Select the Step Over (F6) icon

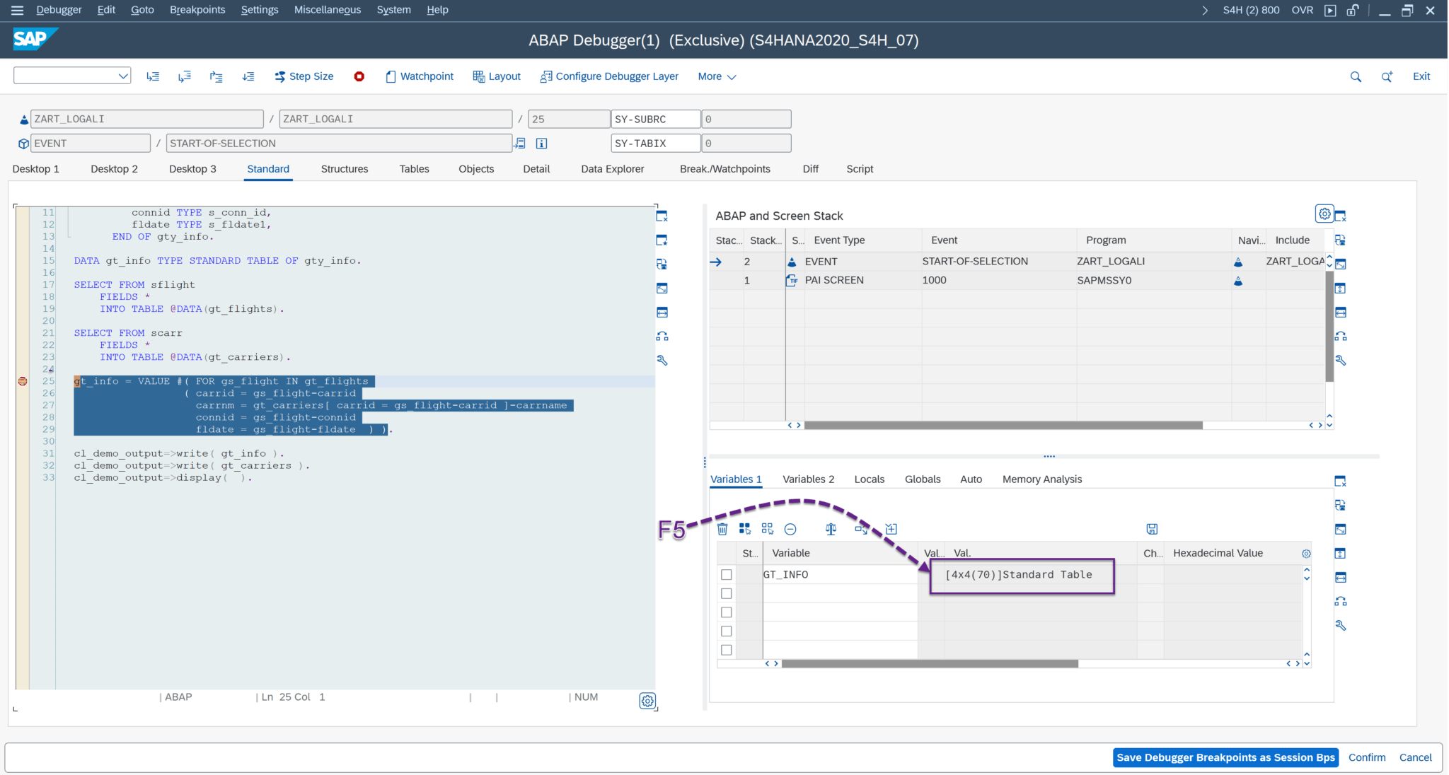pyautogui.click(x=185, y=76)
